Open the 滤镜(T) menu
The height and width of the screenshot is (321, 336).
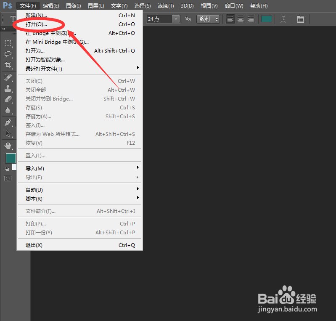tap(165, 6)
